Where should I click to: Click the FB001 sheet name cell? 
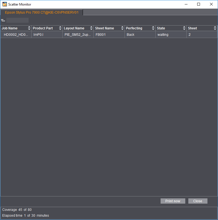(x=109, y=34)
